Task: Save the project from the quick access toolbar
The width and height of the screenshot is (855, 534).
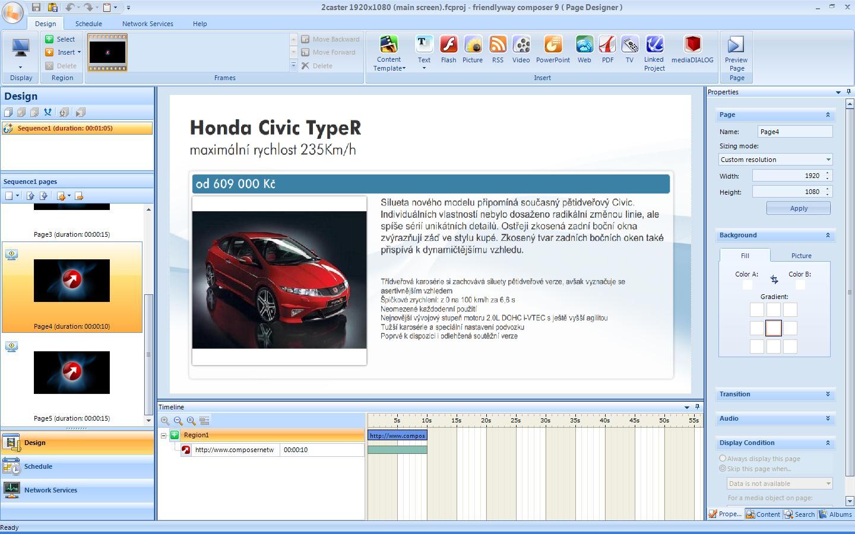Action: 36,8
